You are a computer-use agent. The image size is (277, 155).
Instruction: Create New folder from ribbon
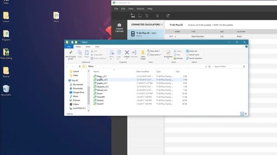(143, 55)
